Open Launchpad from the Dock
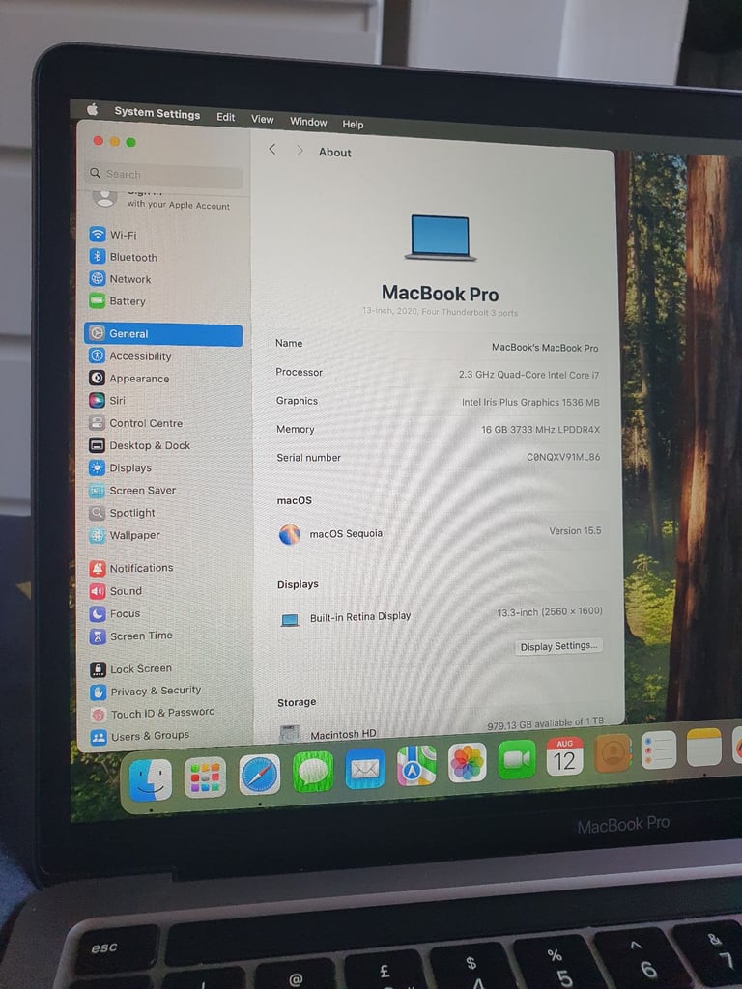 pyautogui.click(x=205, y=777)
